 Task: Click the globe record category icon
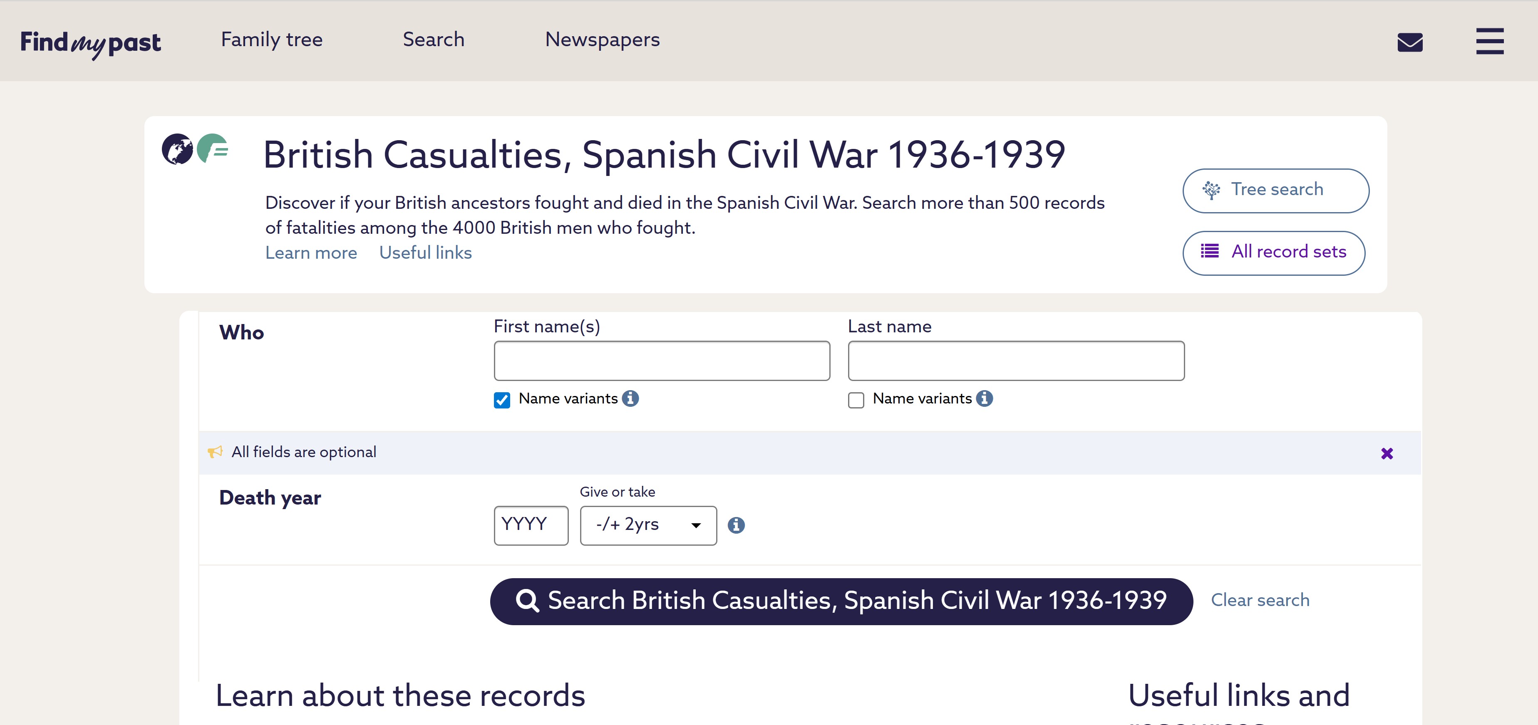[177, 149]
